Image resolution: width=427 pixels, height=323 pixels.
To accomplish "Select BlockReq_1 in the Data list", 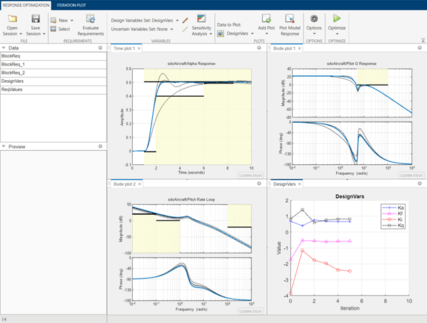I will coord(13,64).
